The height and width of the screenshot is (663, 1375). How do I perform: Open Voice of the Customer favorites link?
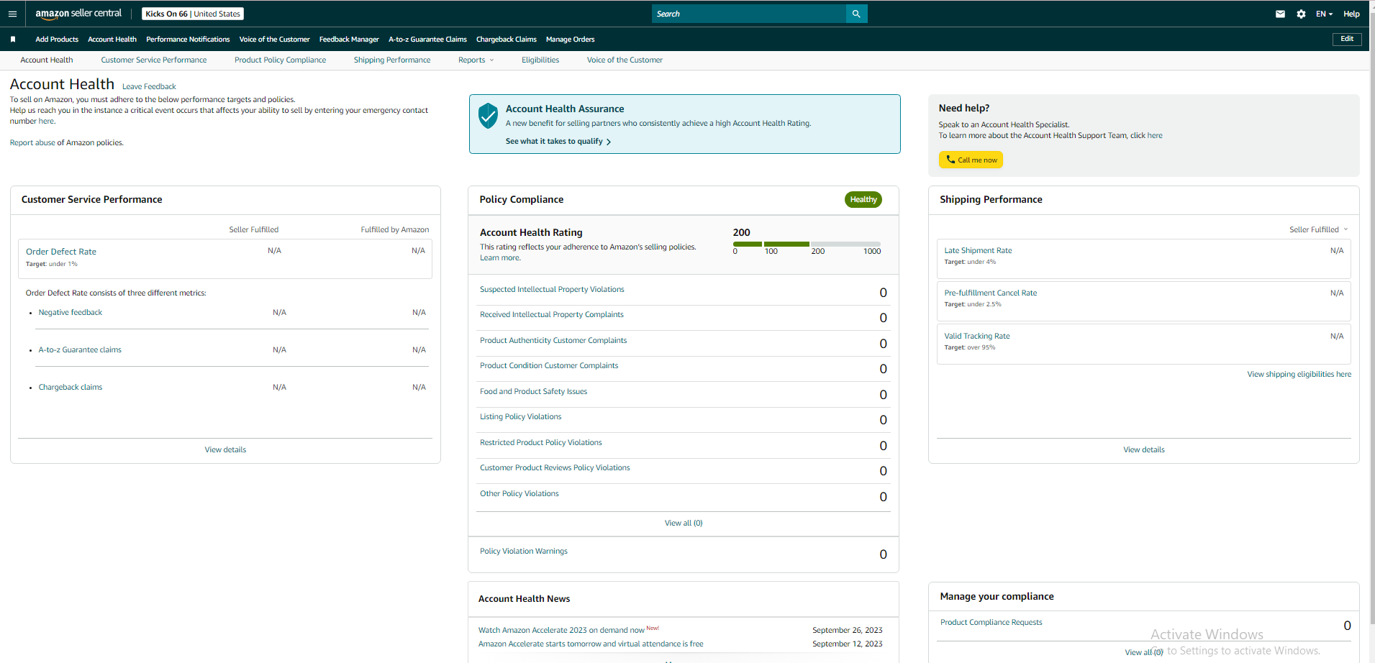pos(274,40)
